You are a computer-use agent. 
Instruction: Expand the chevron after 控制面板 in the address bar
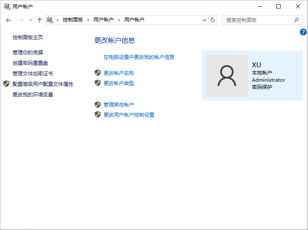(x=88, y=20)
